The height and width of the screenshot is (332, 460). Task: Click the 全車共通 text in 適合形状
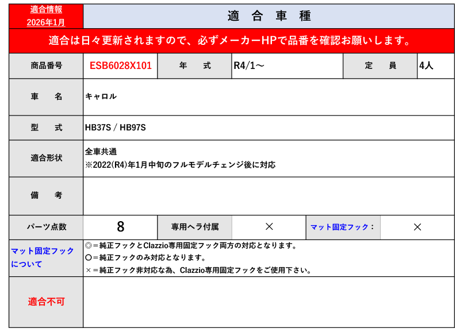(x=101, y=152)
